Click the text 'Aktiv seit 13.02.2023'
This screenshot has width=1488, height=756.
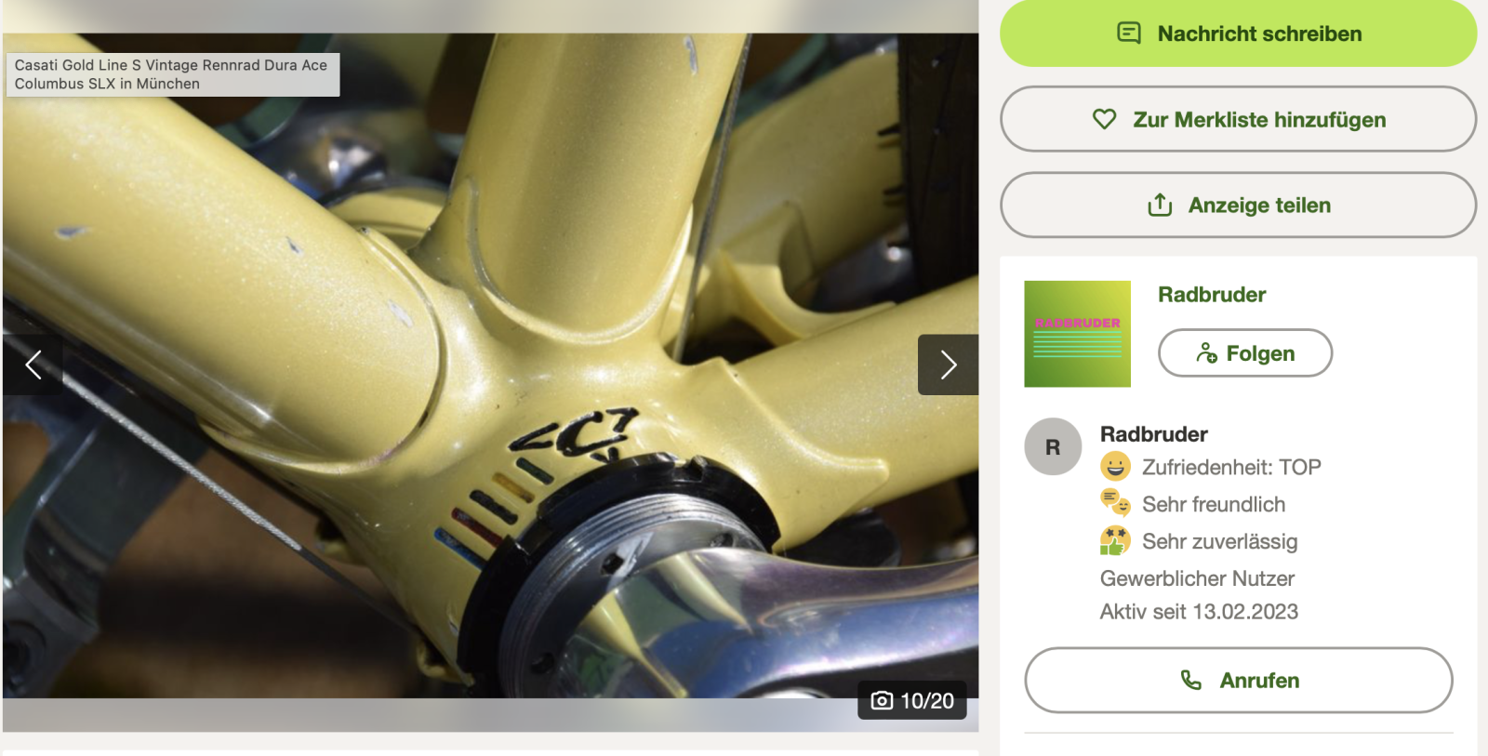point(1199,612)
